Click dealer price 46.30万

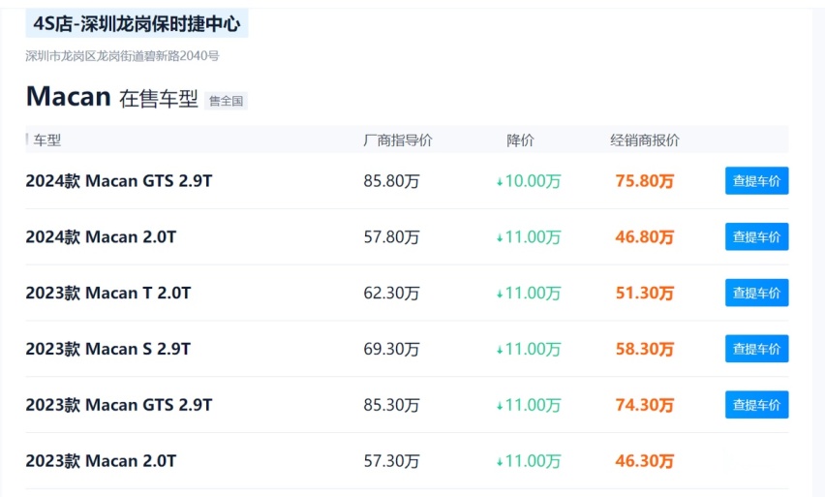point(645,461)
